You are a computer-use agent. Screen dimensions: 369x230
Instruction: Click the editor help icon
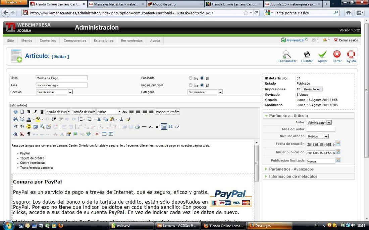pyautogui.click(x=15, y=112)
